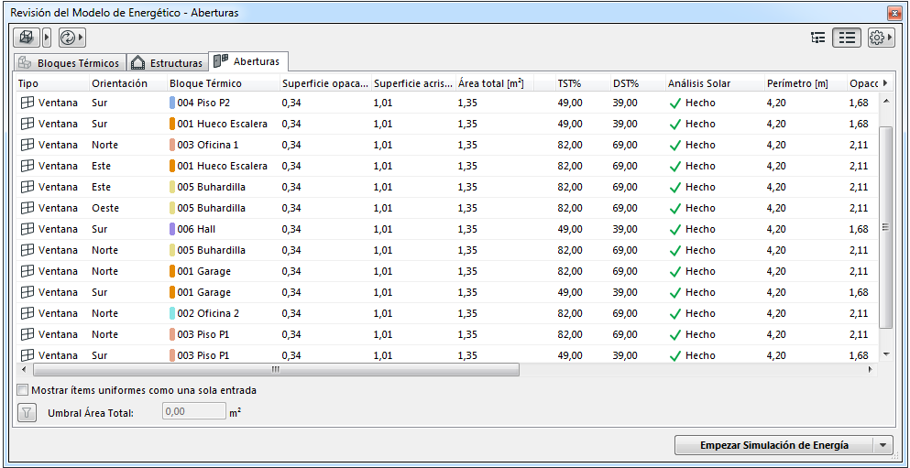Viewport: 910px width, 468px height.
Task: Select the Aberturas tab
Action: coord(248,60)
